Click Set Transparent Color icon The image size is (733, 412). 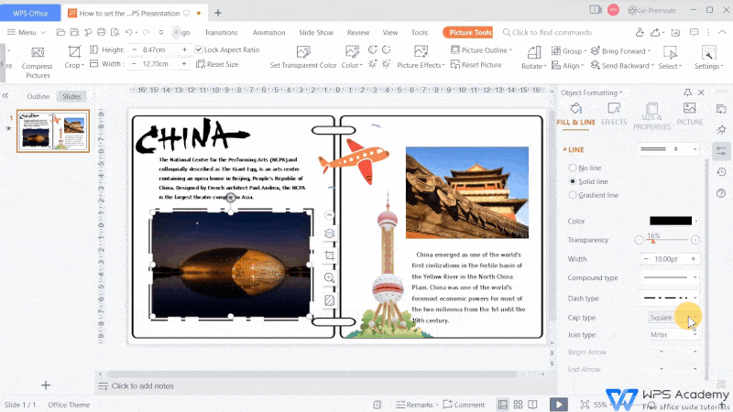(303, 51)
